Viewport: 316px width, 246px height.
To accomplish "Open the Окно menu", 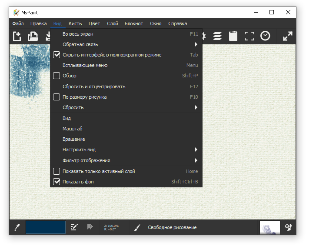I will tap(156, 23).
